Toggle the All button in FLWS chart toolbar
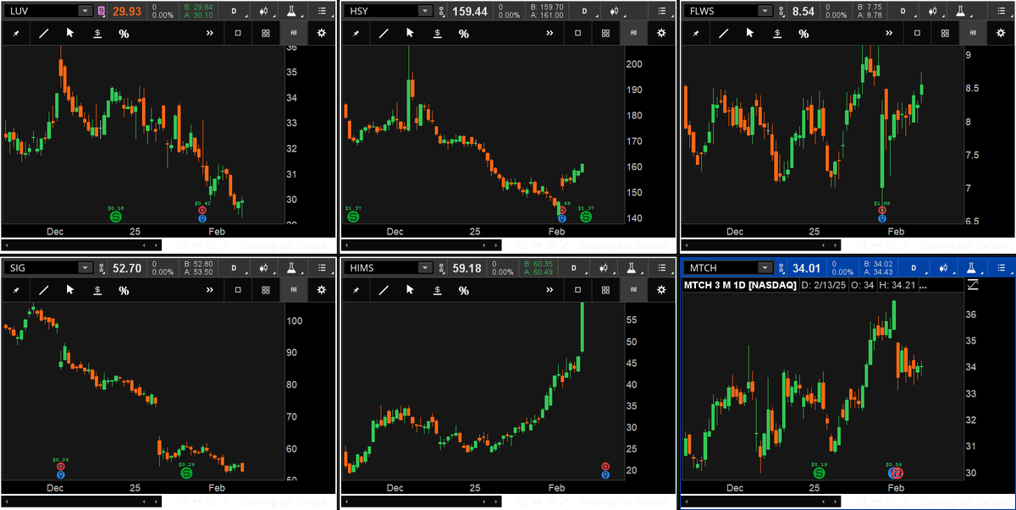The image size is (1016, 510). (972, 33)
